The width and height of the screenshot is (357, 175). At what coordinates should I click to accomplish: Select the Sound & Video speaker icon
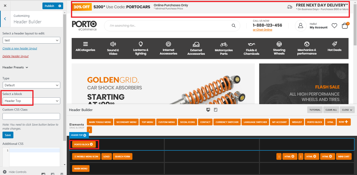[113, 44]
